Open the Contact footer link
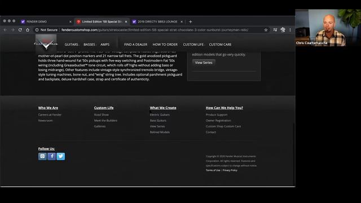The width and height of the screenshot is (361, 203). pos(210,132)
